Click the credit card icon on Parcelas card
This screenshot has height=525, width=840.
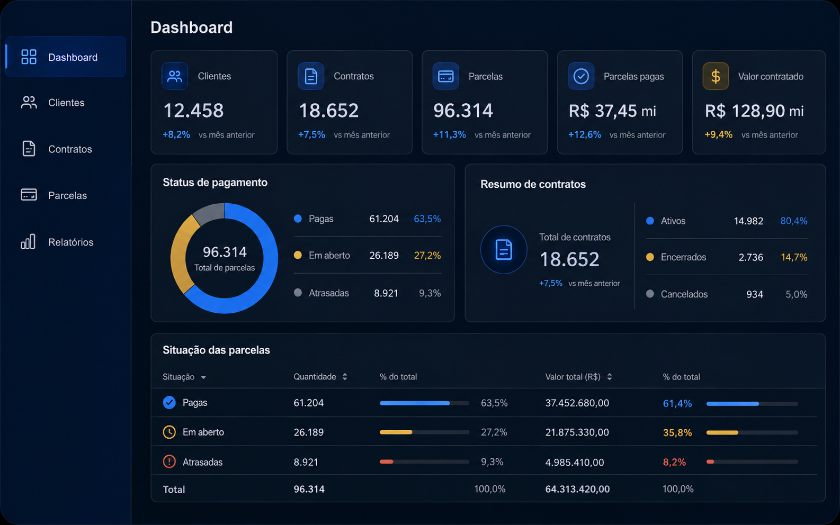pos(446,76)
